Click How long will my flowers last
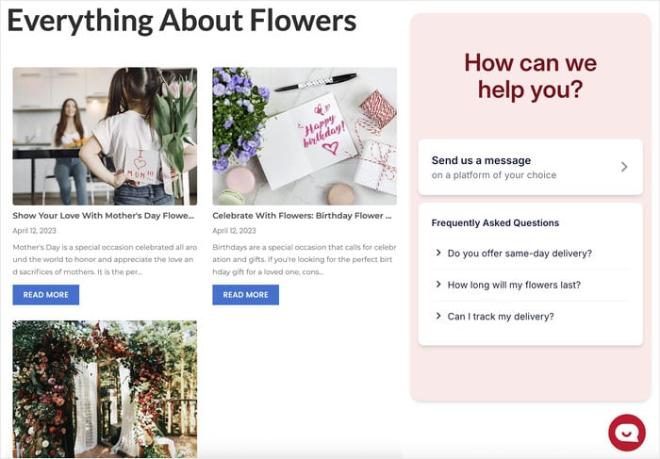Screen dimensions: 660x459 tap(514, 285)
